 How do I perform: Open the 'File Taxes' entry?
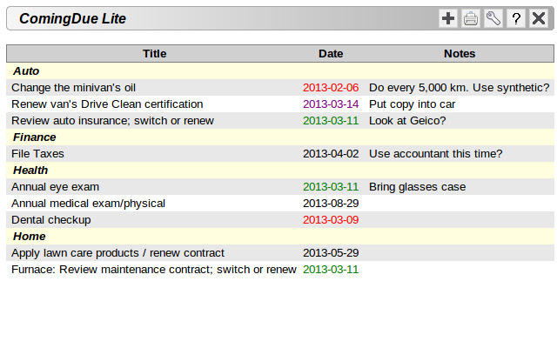[x=37, y=153]
